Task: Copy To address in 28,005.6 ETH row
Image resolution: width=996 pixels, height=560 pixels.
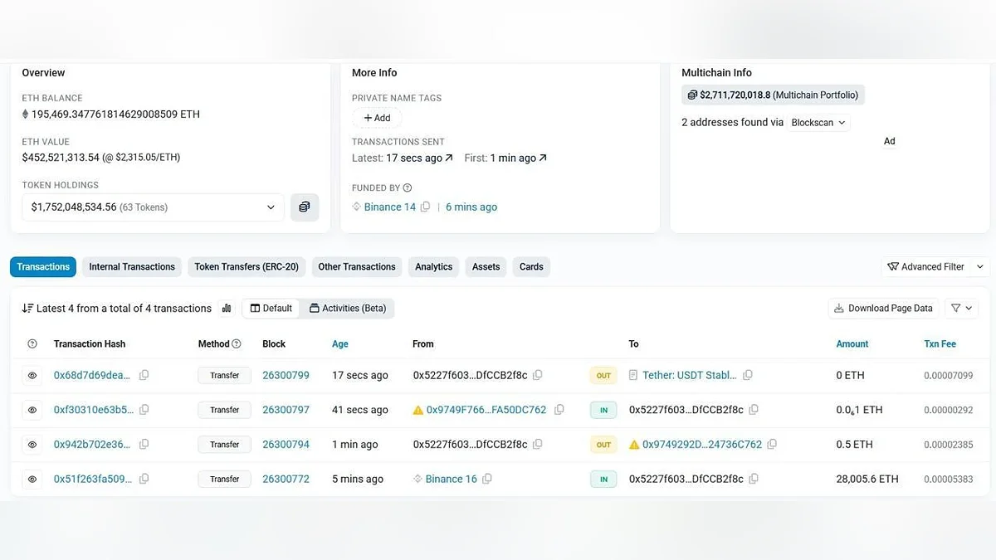Action: tap(754, 480)
